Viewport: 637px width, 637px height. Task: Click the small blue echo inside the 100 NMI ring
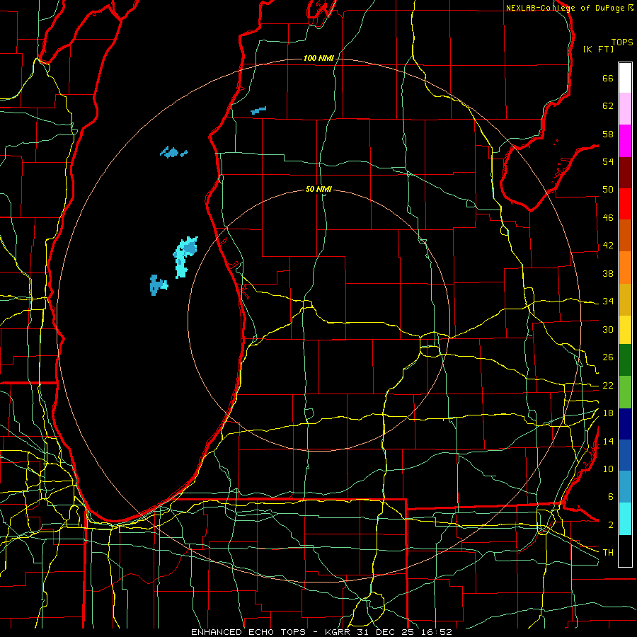[x=173, y=152]
